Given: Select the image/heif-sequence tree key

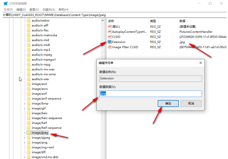Looking at the screenshot, I should [x=47, y=128].
